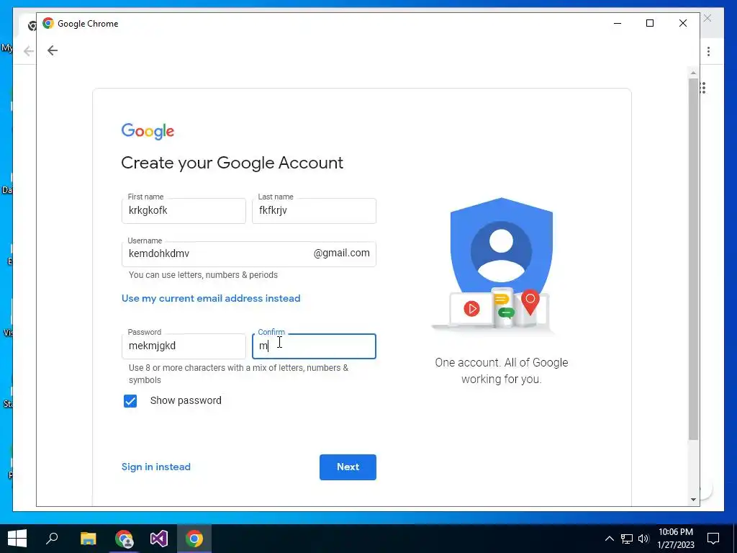
Task: Uncheck the Show password checkbox
Action: tap(130, 400)
